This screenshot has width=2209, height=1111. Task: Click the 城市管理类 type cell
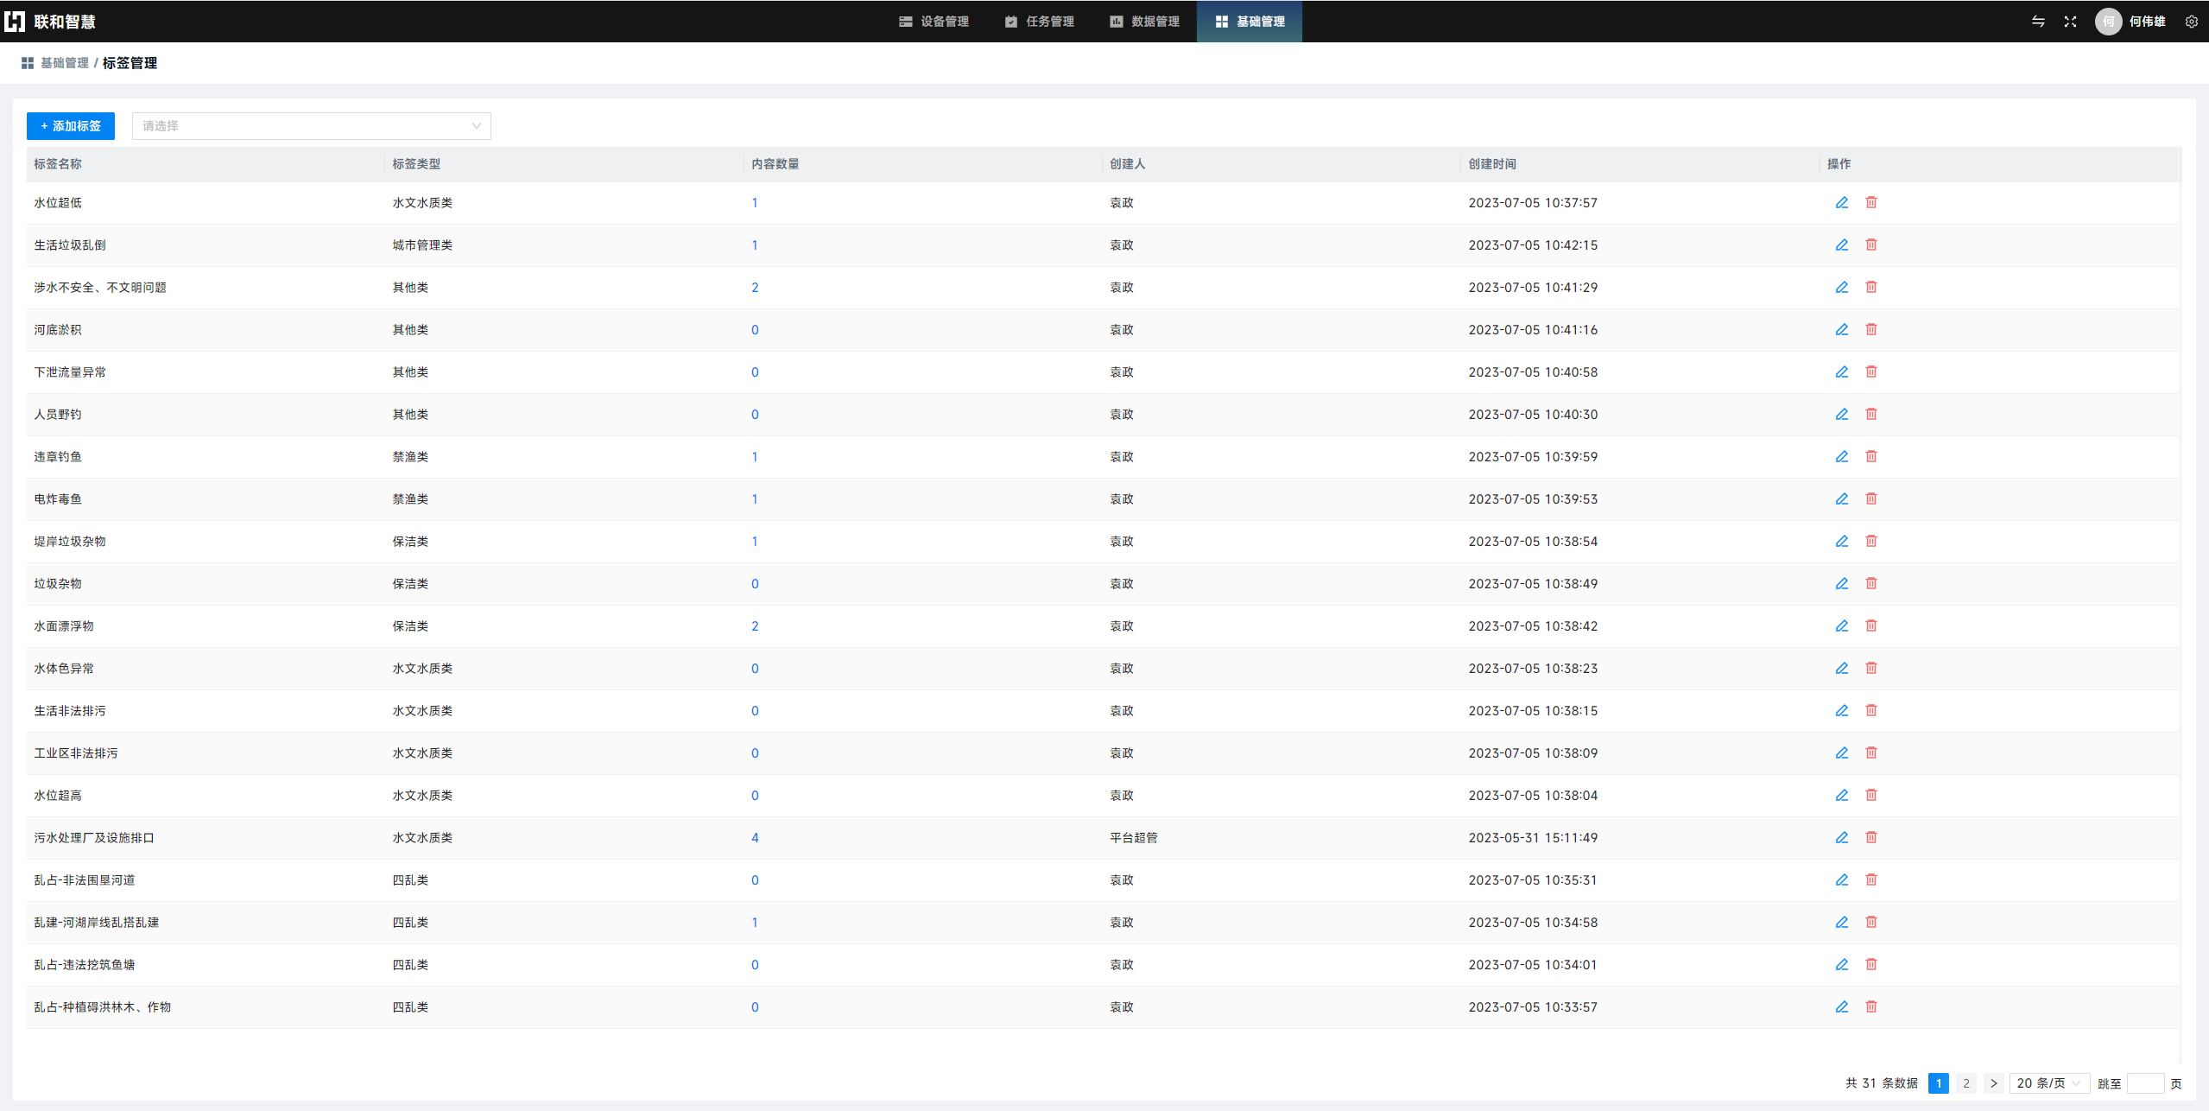[x=422, y=245]
